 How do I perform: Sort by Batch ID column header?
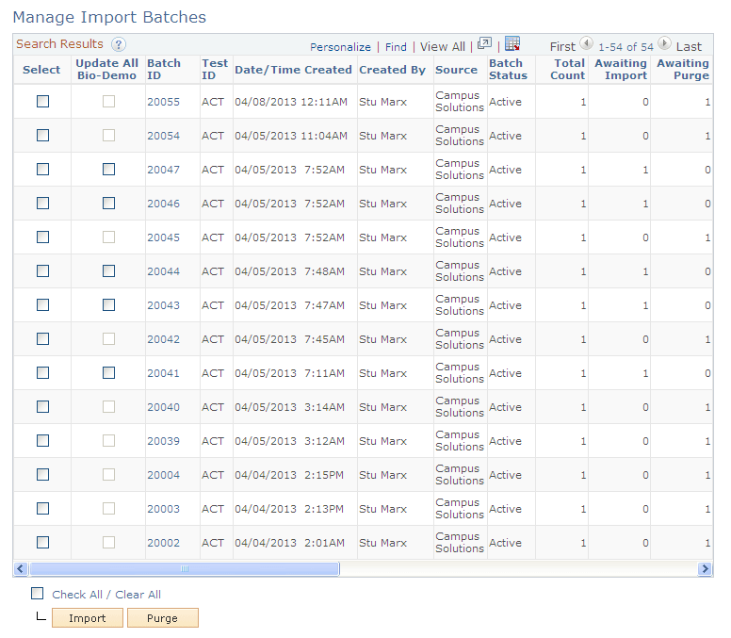[164, 70]
